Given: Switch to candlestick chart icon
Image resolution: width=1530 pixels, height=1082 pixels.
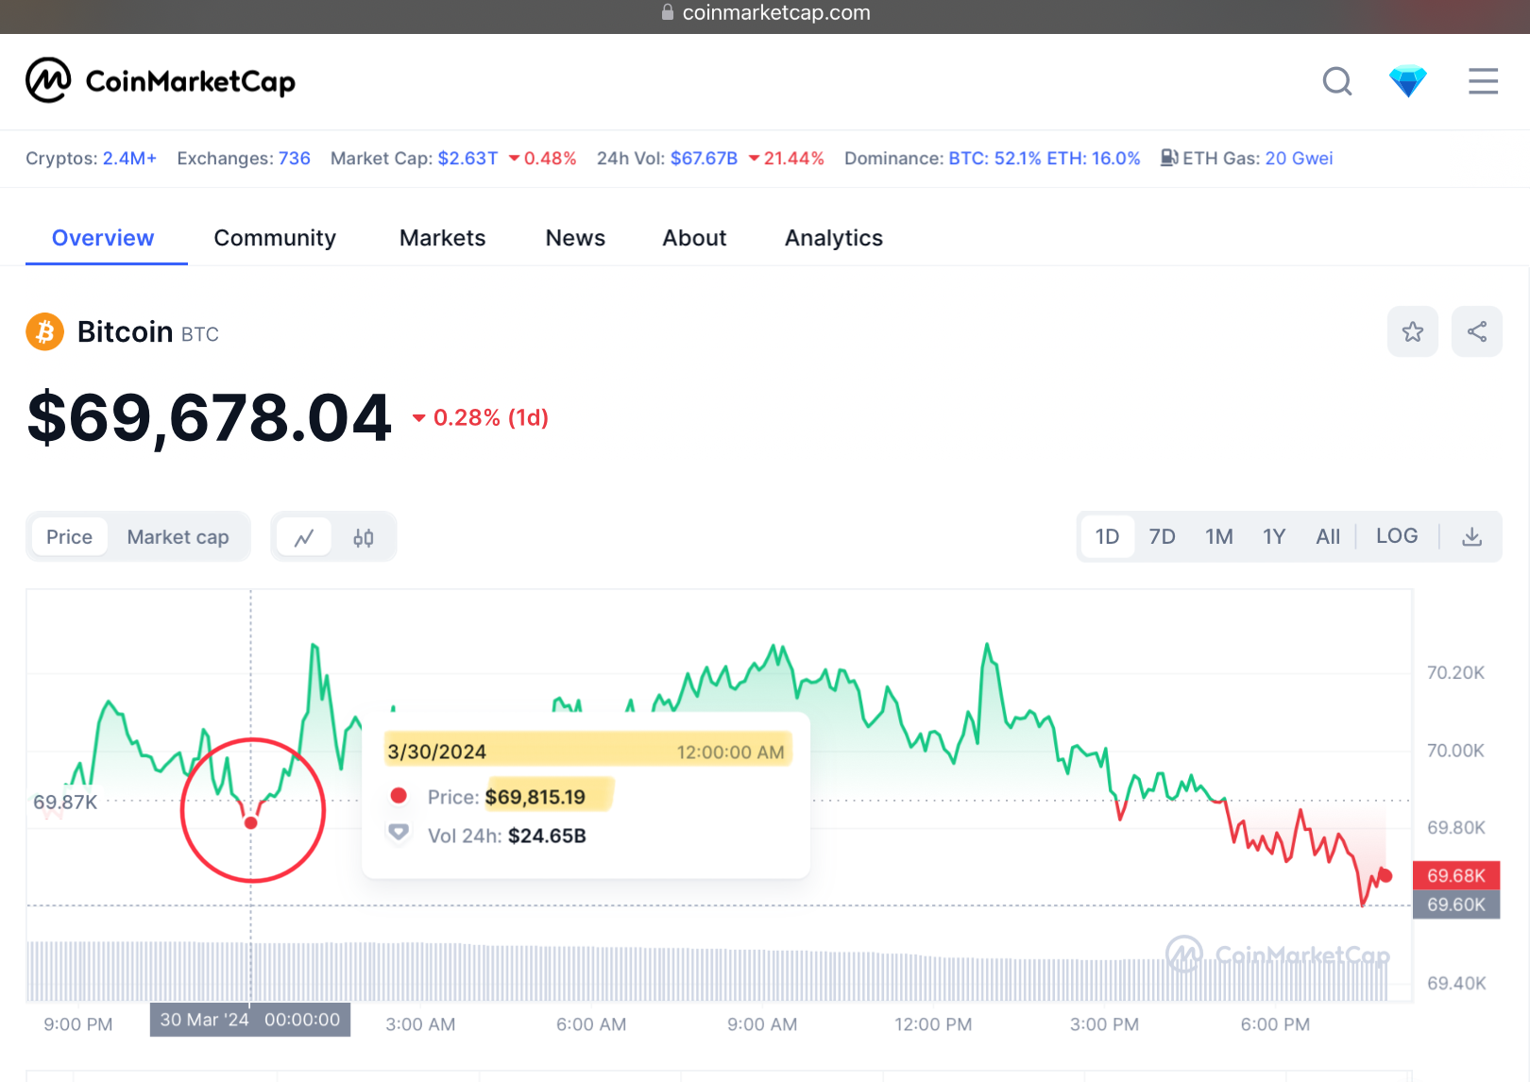Looking at the screenshot, I should 364,537.
